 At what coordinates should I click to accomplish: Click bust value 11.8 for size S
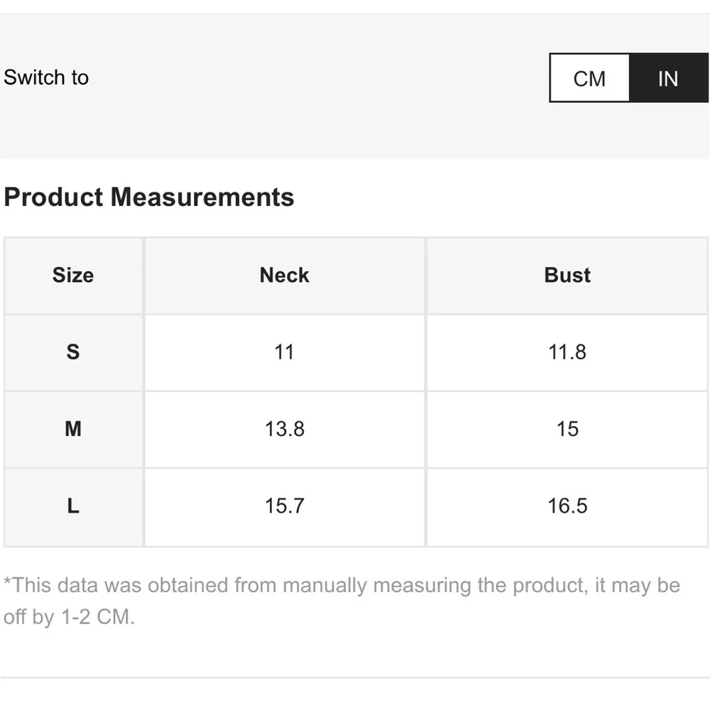567,352
